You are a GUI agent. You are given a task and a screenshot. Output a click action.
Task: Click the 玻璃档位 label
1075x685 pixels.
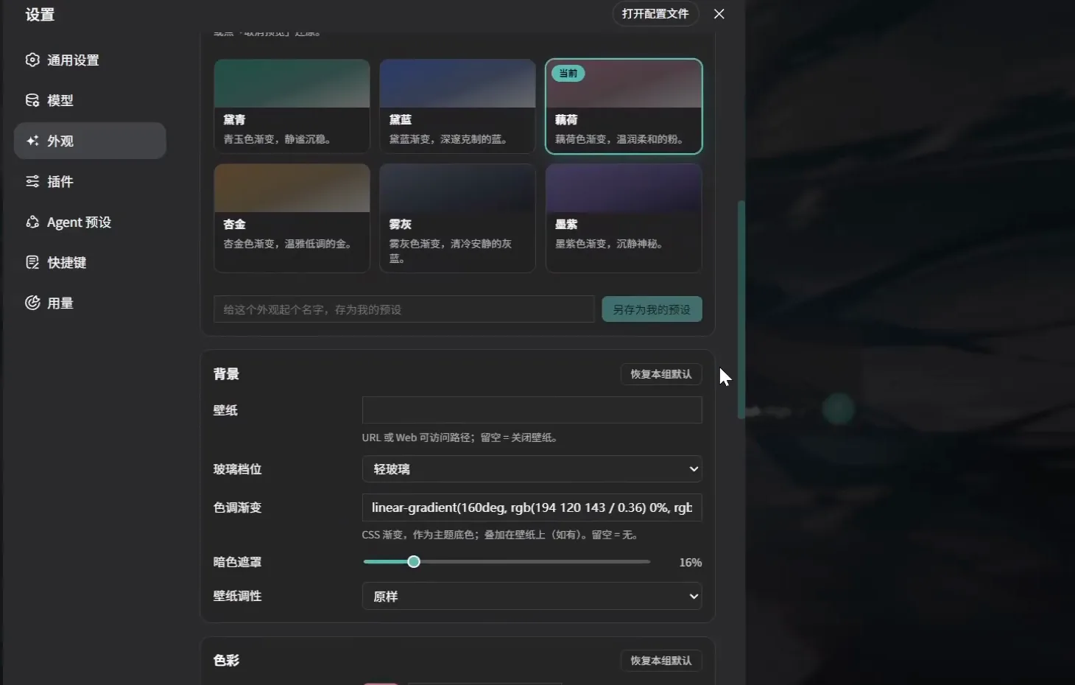coord(237,469)
